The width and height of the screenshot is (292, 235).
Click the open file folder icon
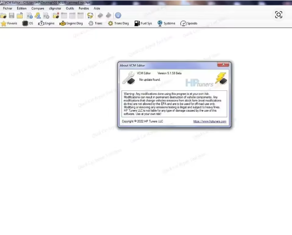(x=4, y=16)
